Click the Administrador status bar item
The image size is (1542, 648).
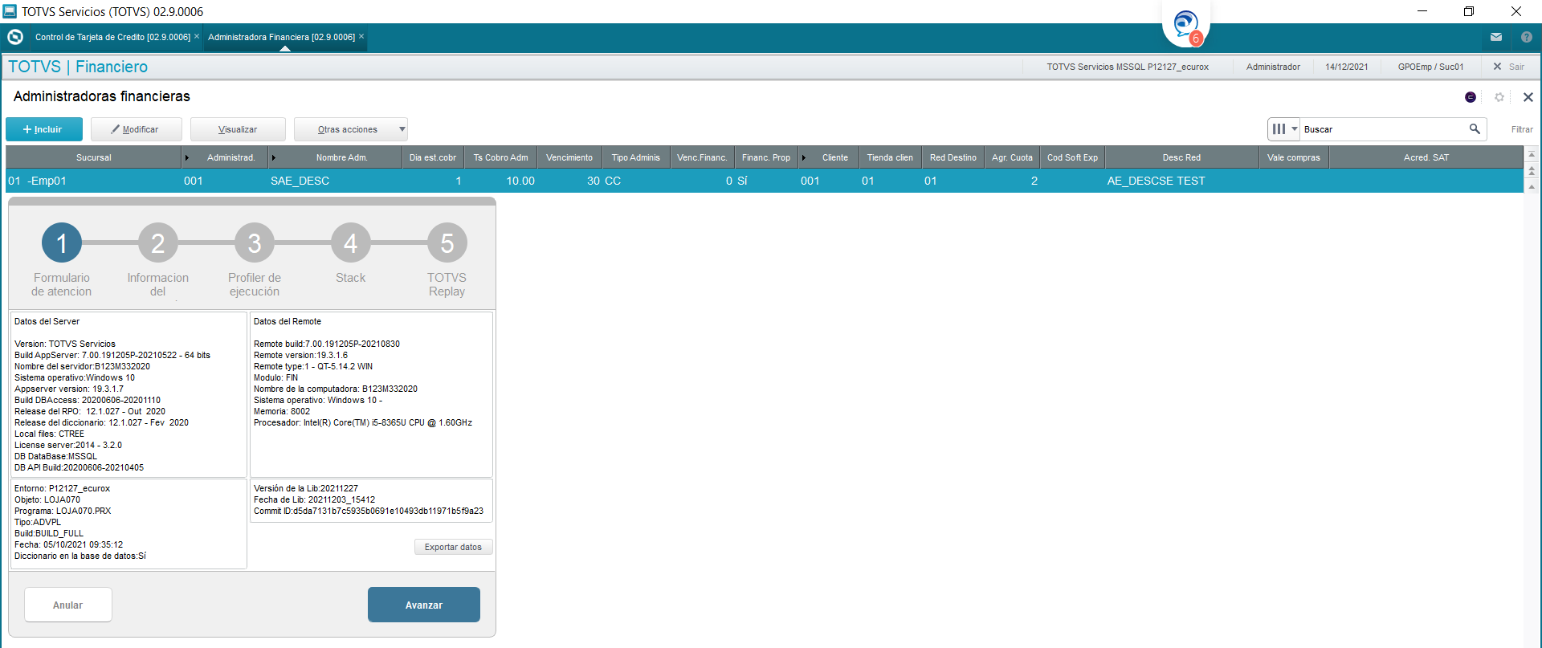pos(1273,67)
